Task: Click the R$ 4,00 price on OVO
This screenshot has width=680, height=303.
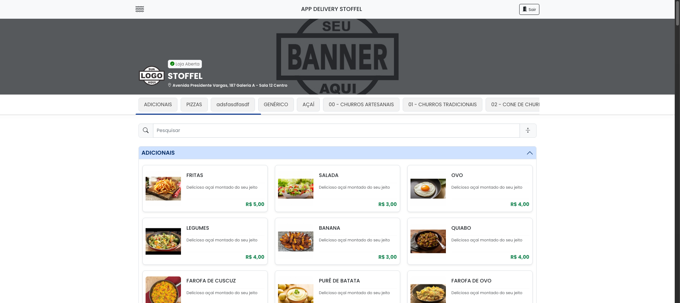Action: click(520, 205)
